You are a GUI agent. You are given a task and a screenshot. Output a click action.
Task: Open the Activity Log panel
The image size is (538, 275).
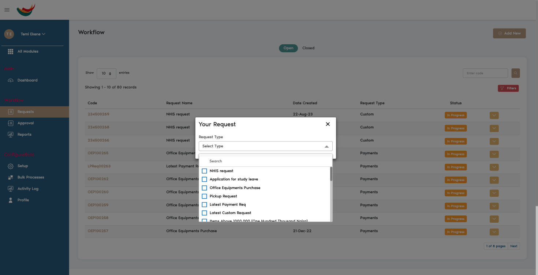pos(28,188)
